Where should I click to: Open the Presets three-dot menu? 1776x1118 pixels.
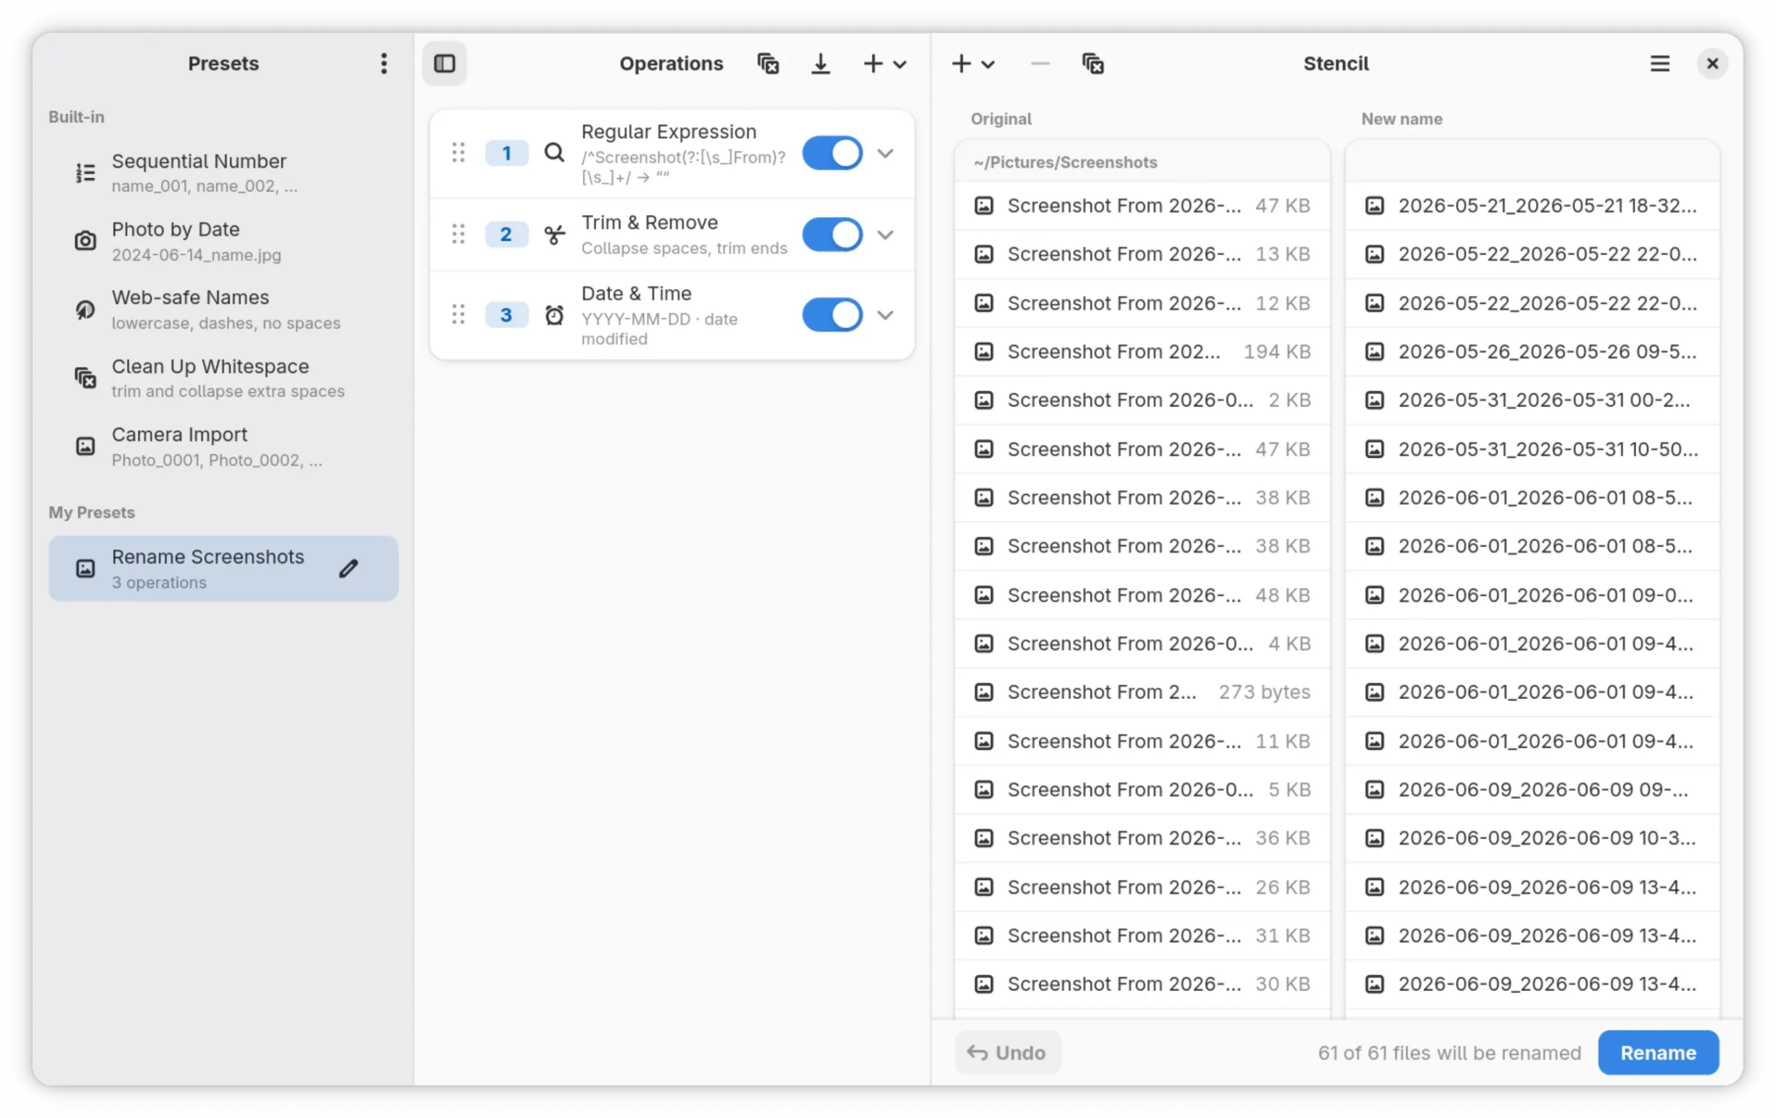click(384, 63)
